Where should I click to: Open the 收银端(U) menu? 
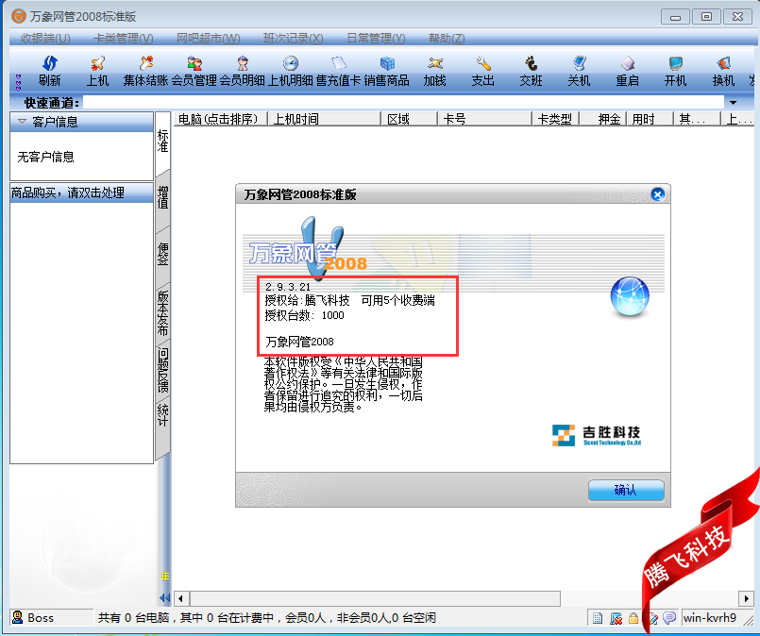(45, 39)
